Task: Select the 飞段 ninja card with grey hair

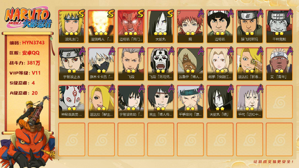Action: click(131, 64)
